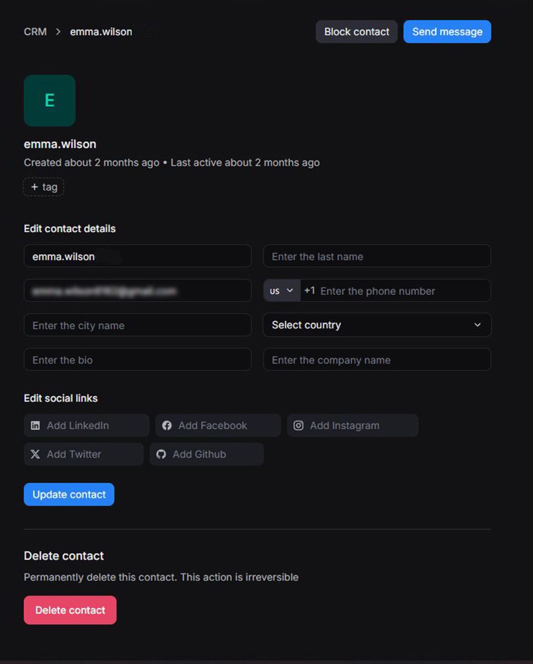Click Send message
The height and width of the screenshot is (664, 533).
447,31
